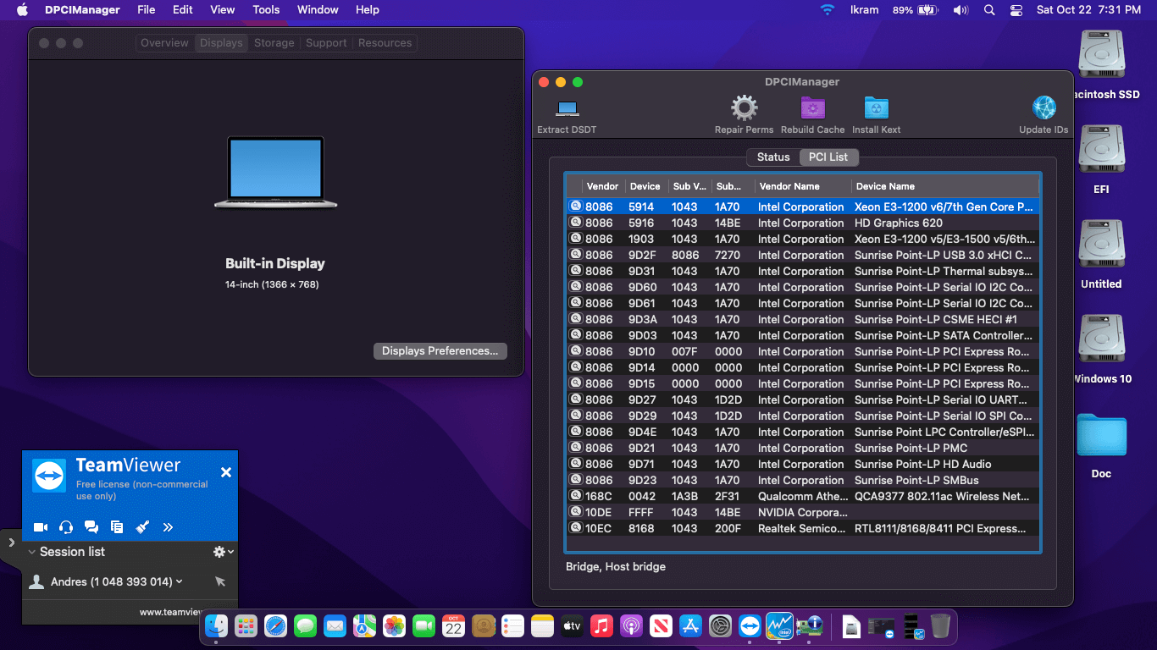Click the Update IDs globe icon

pyautogui.click(x=1044, y=109)
